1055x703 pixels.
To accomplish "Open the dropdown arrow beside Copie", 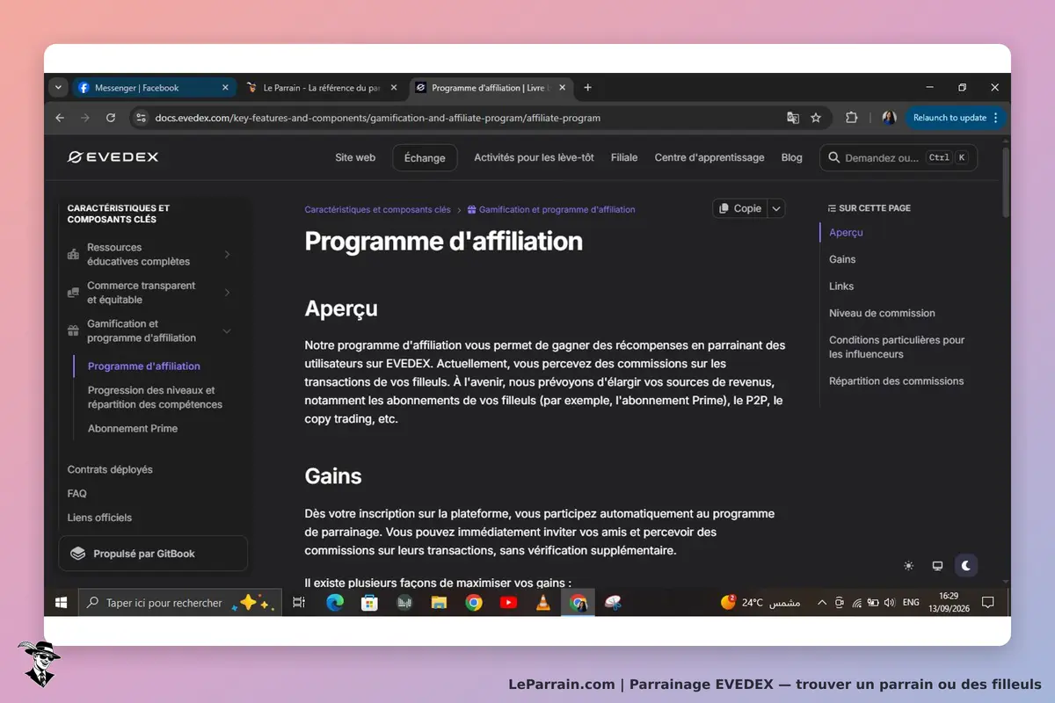I will click(775, 208).
